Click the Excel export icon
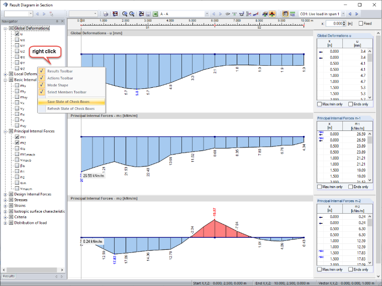The height and width of the screenshot is (286, 382). click(x=155, y=14)
